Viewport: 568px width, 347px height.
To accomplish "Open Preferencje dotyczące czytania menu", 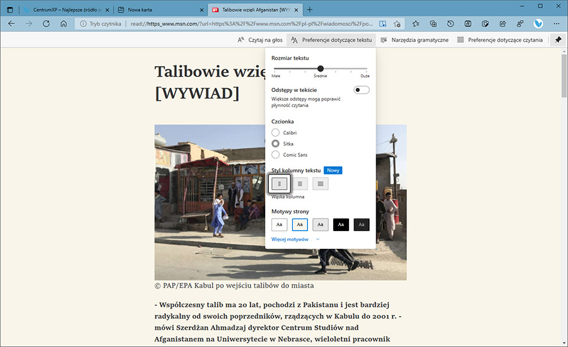I will (500, 40).
